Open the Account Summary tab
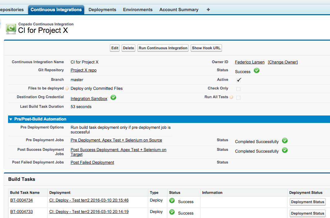 tap(179, 10)
